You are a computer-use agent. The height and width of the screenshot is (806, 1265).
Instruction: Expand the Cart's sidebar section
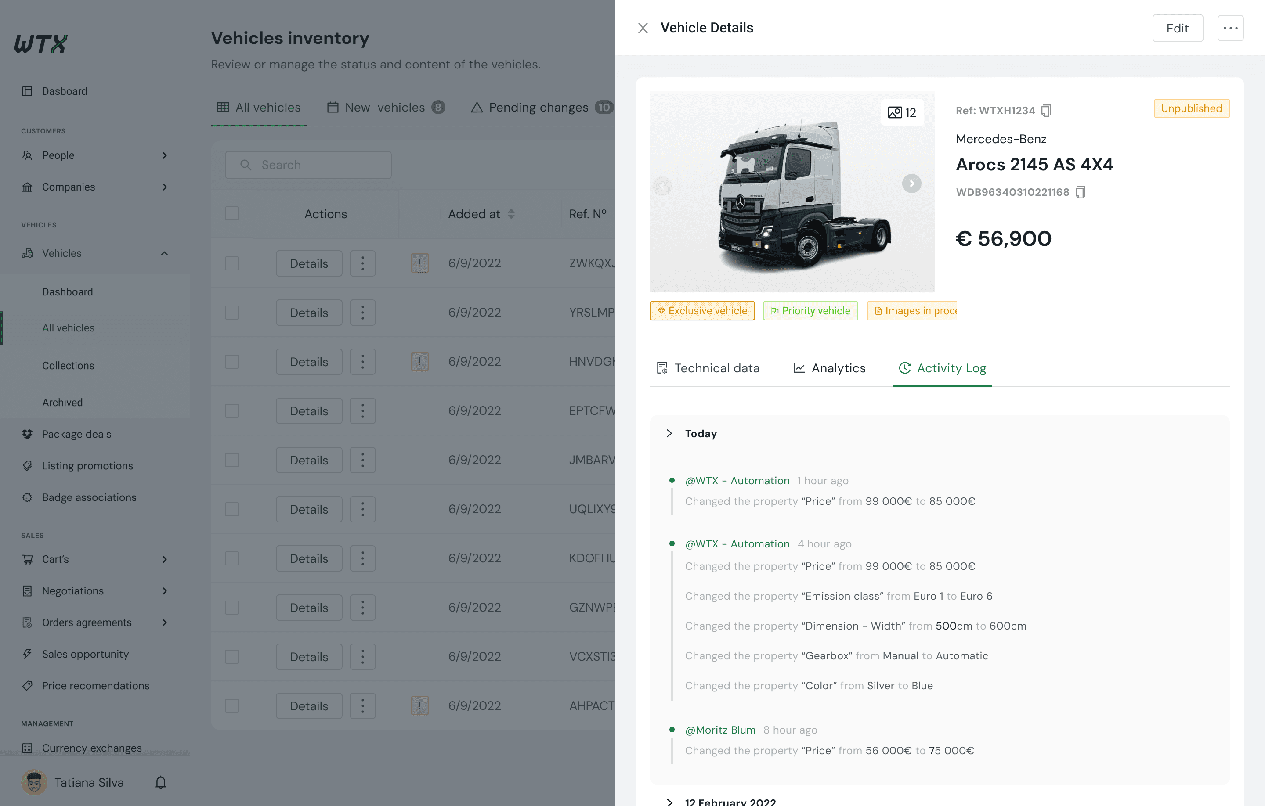click(x=164, y=559)
